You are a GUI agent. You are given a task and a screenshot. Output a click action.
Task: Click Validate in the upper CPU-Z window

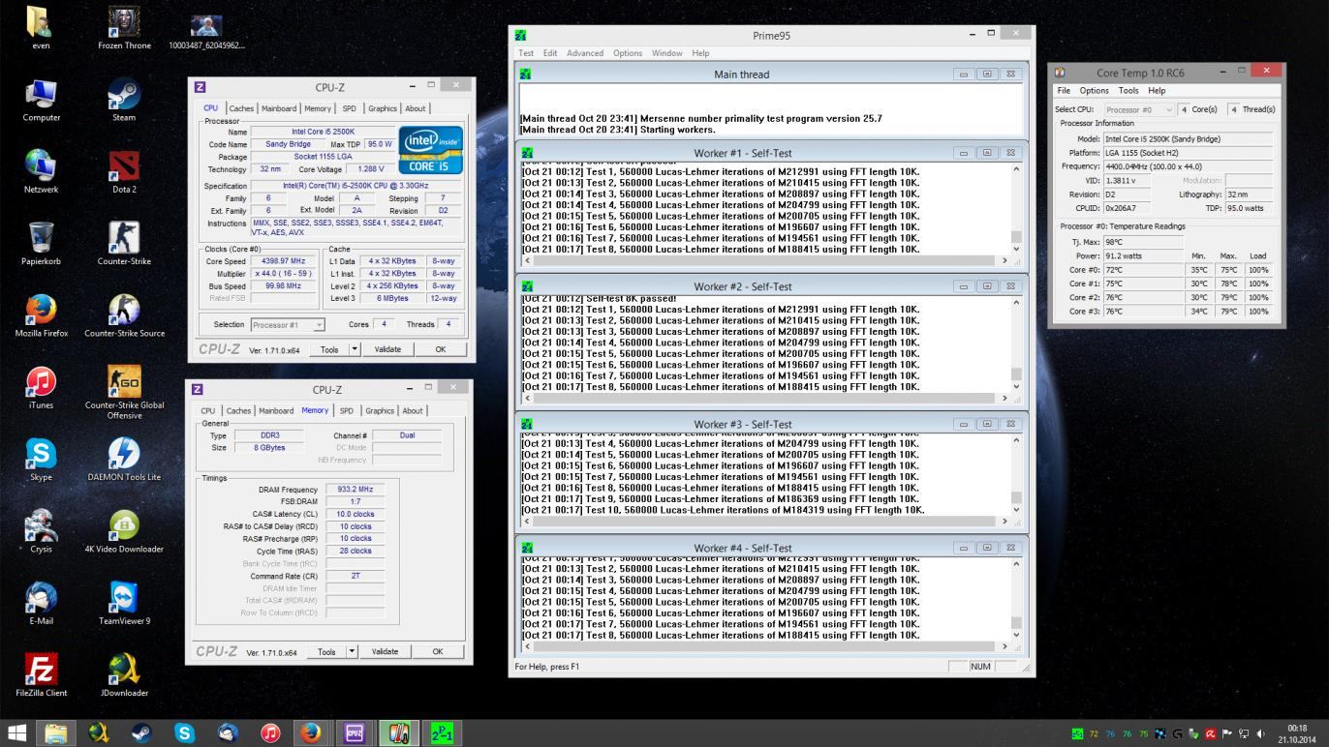click(x=387, y=349)
